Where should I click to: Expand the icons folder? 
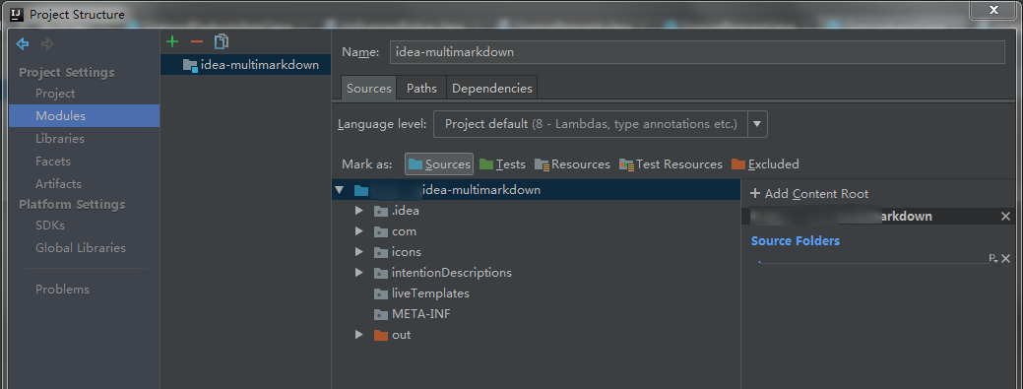pos(358,252)
